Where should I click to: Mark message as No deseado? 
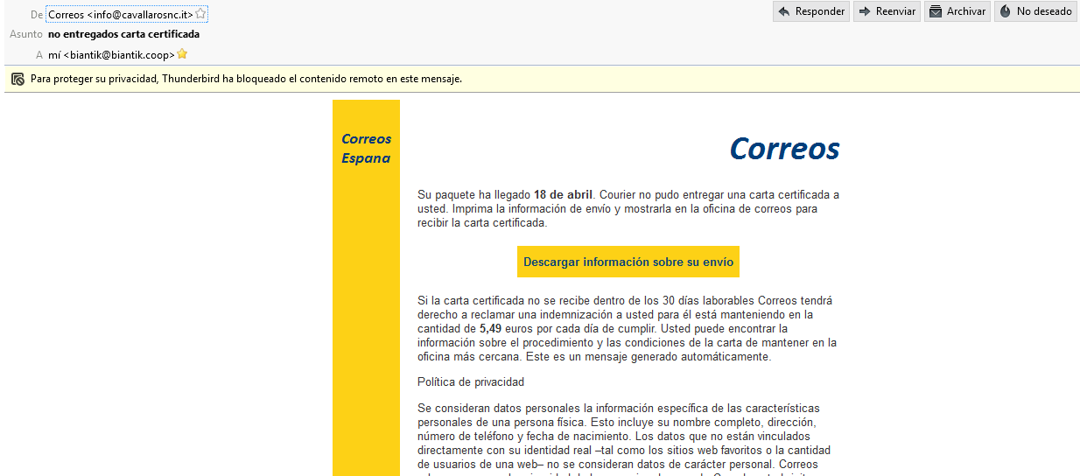pyautogui.click(x=1035, y=11)
